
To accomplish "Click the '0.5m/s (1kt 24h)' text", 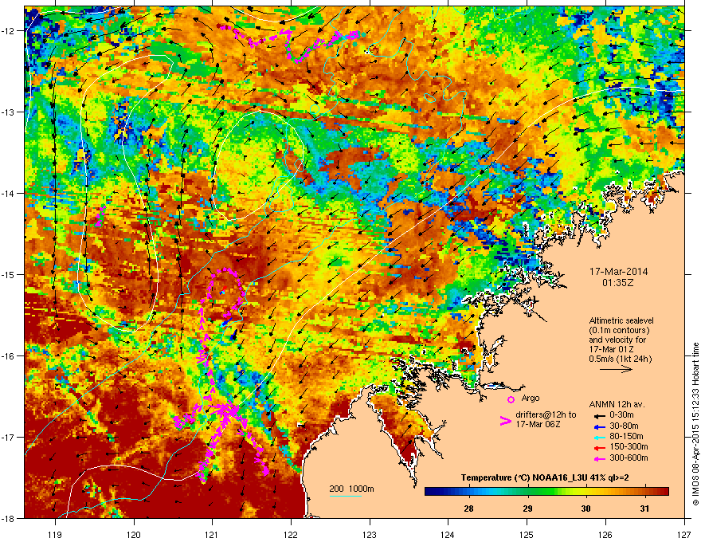I will tap(621, 359).
